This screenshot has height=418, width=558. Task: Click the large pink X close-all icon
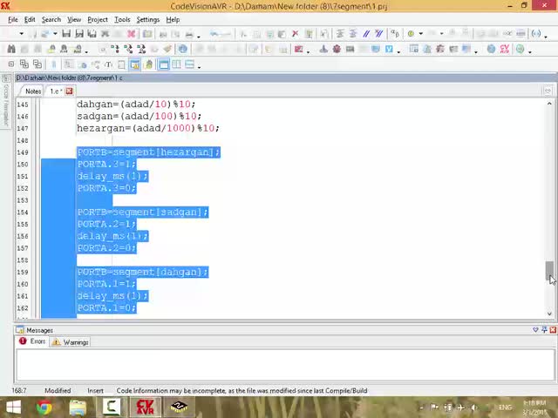[132, 34]
